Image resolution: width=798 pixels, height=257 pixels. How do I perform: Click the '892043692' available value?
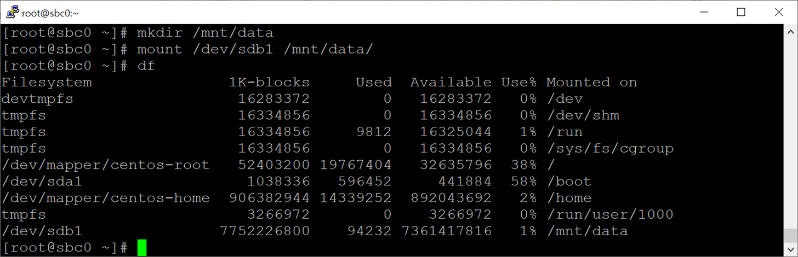tap(451, 197)
